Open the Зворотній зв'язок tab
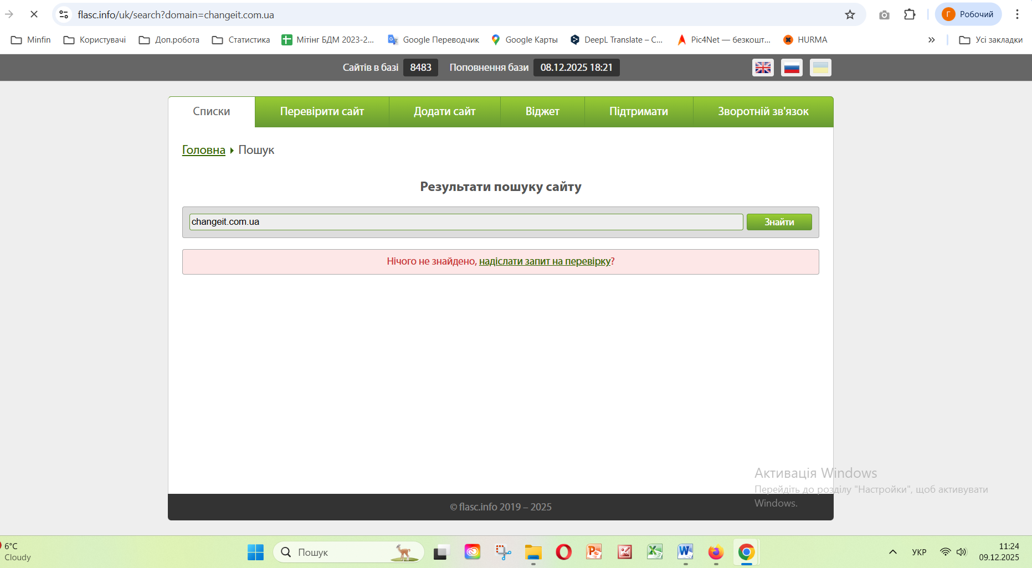The width and height of the screenshot is (1032, 568). click(763, 111)
